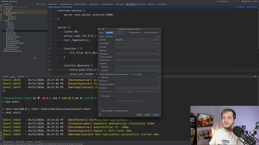Click OK in the run configuration dialog

[x=156, y=114]
